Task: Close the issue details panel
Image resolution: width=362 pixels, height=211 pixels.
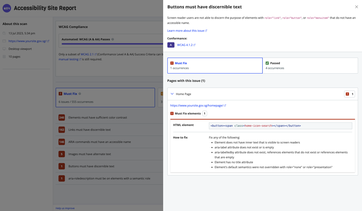Action: (x=356, y=7)
